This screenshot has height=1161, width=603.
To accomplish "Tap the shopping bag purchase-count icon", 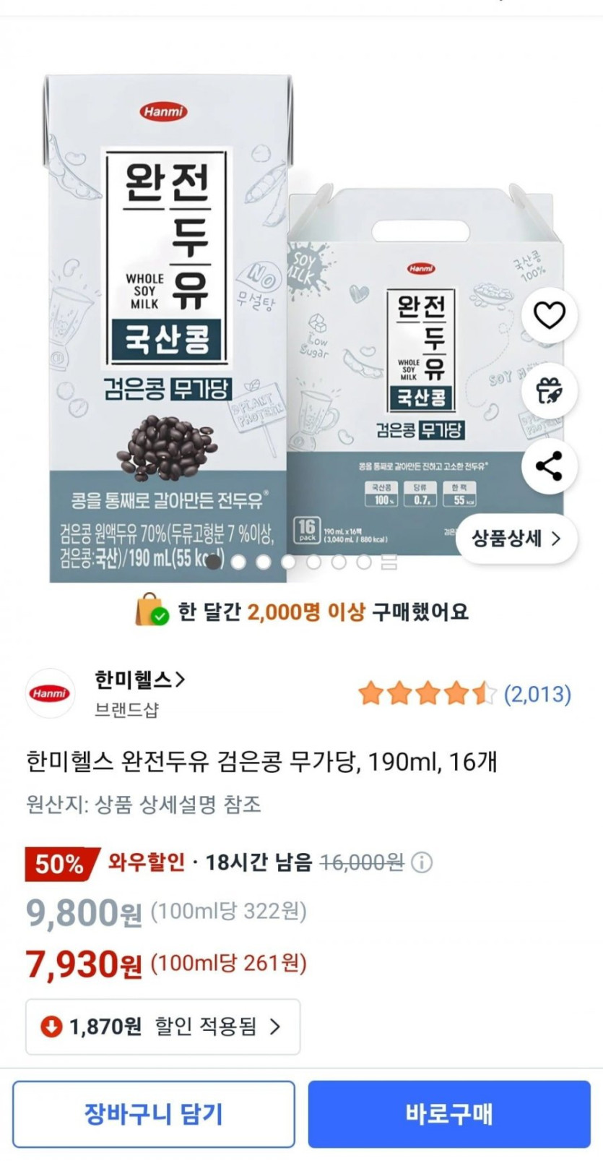I will (x=152, y=612).
